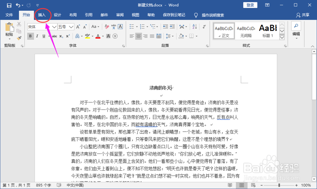
Task: Click the 登录 sign-in button
Action: (250, 5)
